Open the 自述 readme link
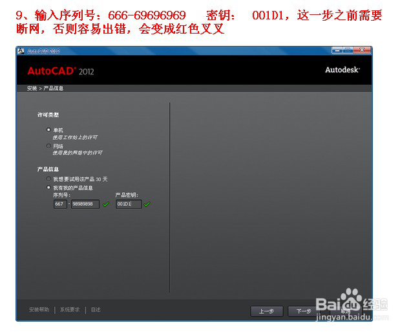Image resolution: width=411 pixels, height=332 pixels. click(96, 310)
